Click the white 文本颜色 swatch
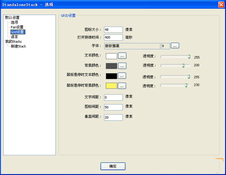 111,56
